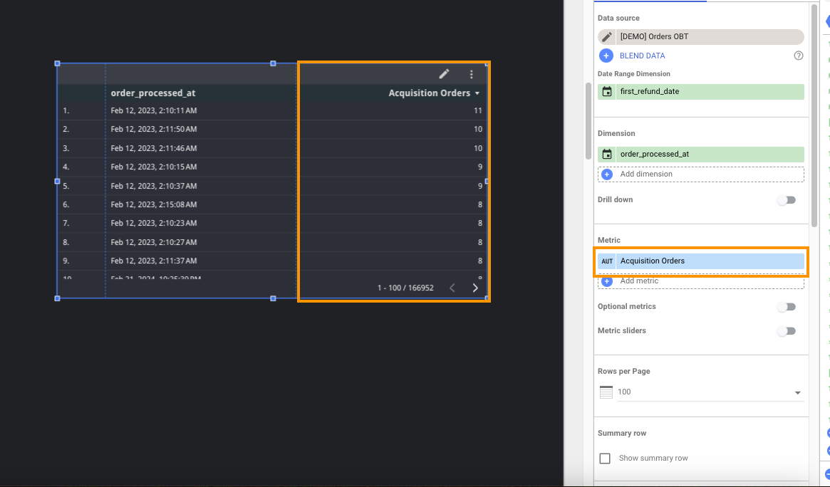Screen dimensions: 830x487
Task: Click the Add dimension field
Action: [701, 174]
